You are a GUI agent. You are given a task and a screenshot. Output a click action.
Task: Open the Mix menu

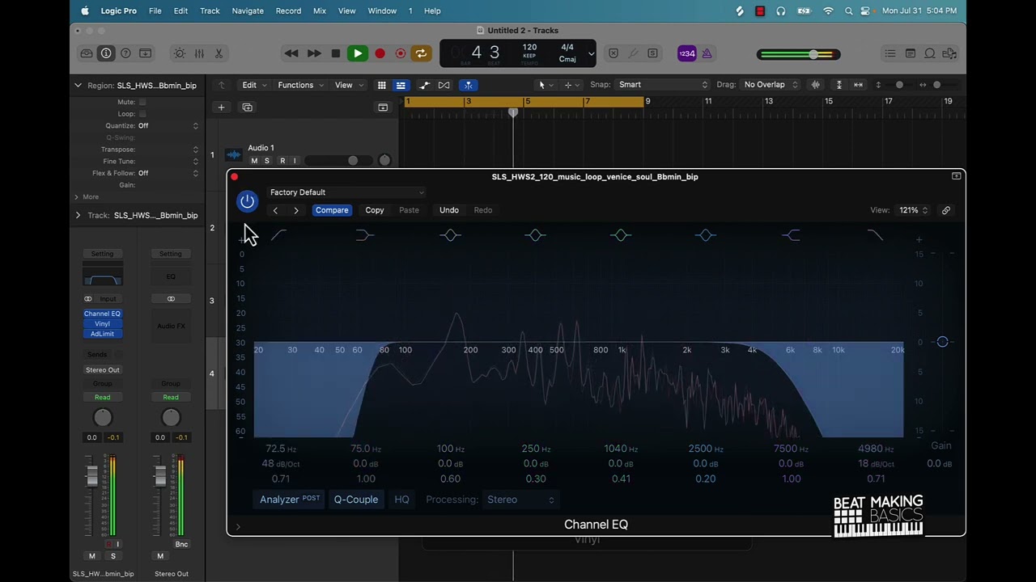click(x=320, y=11)
